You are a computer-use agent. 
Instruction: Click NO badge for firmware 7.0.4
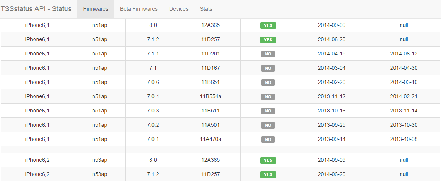tap(268, 97)
